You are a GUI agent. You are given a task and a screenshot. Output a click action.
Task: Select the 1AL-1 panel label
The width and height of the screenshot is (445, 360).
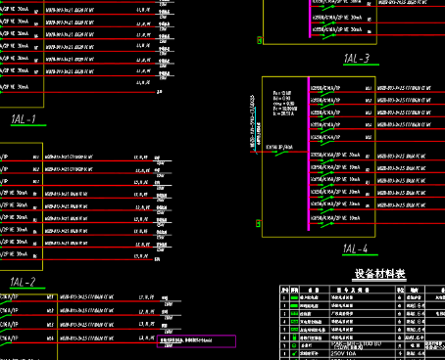point(24,119)
